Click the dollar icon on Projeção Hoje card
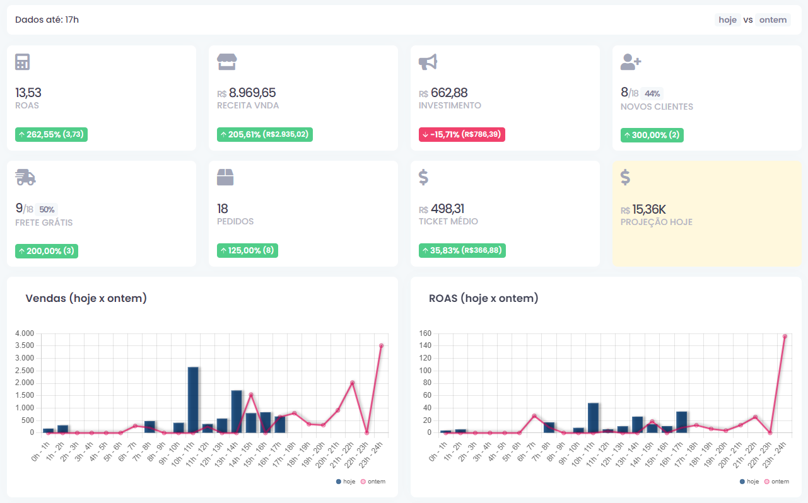The width and height of the screenshot is (808, 503). (625, 178)
